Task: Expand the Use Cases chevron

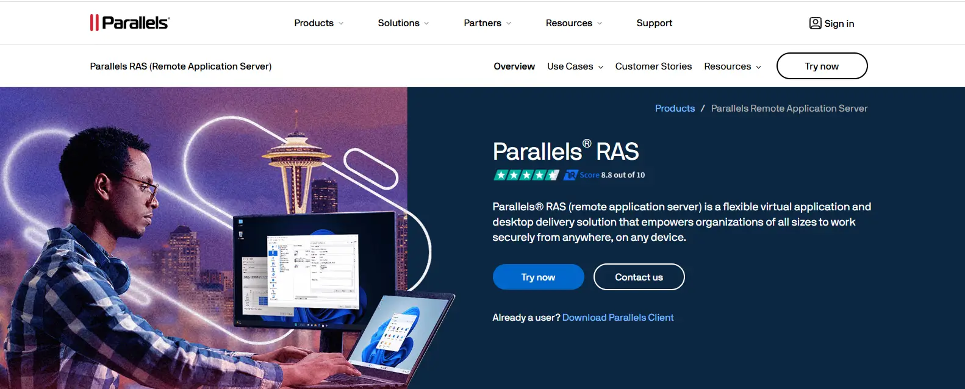Action: click(601, 67)
